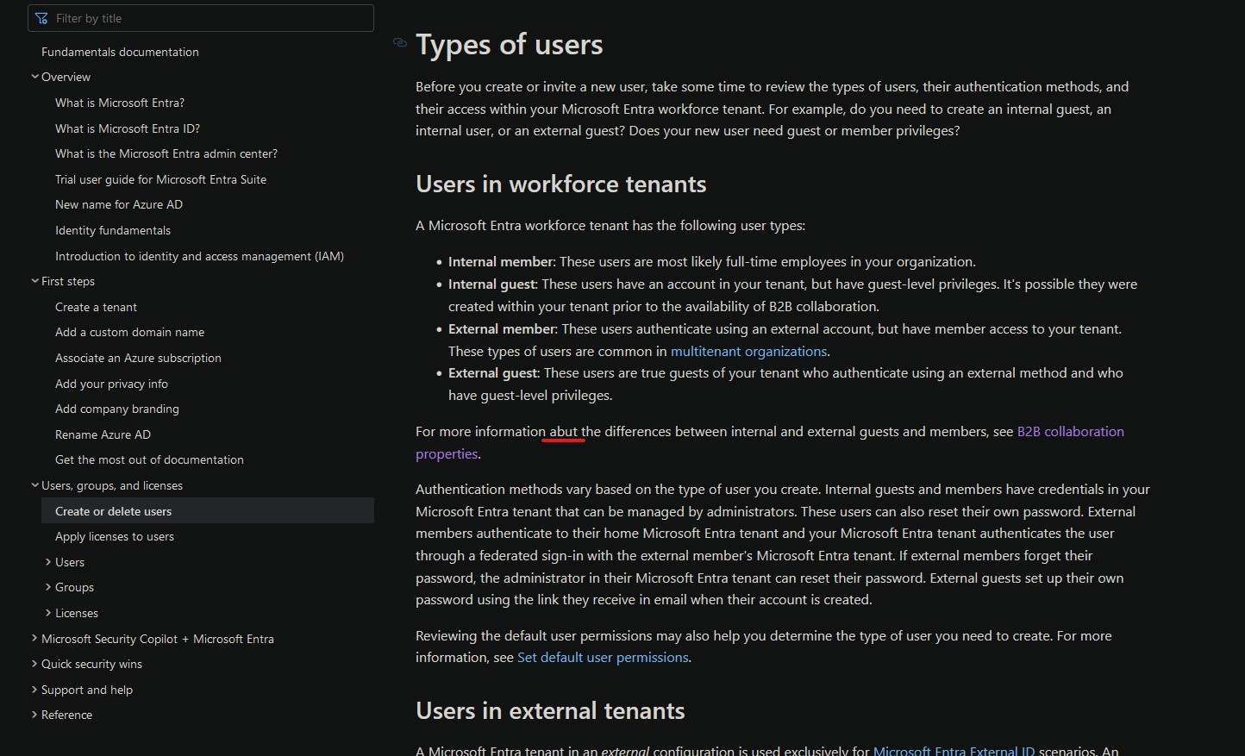Click the Users in workforce tenants heading

point(560,184)
